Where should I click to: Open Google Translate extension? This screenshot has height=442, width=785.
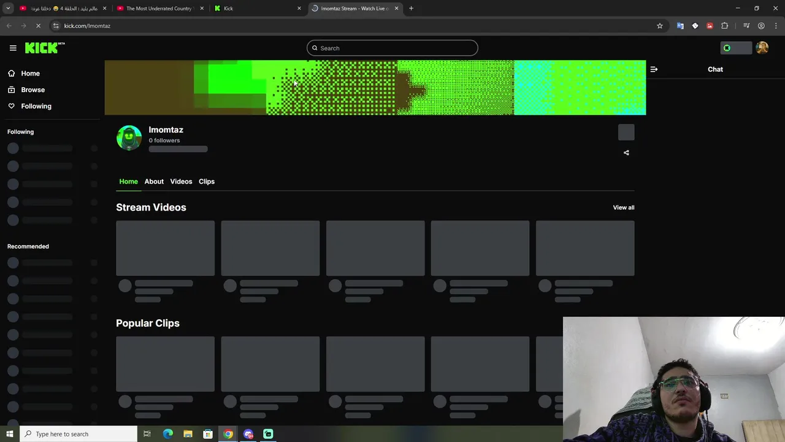[680, 26]
